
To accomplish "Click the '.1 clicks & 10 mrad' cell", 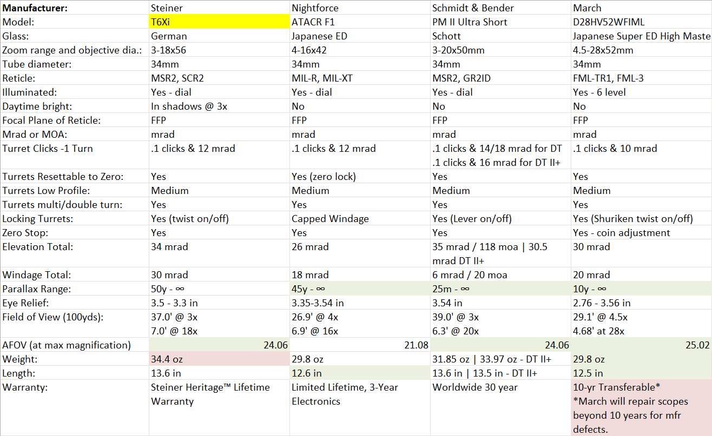I will point(642,156).
